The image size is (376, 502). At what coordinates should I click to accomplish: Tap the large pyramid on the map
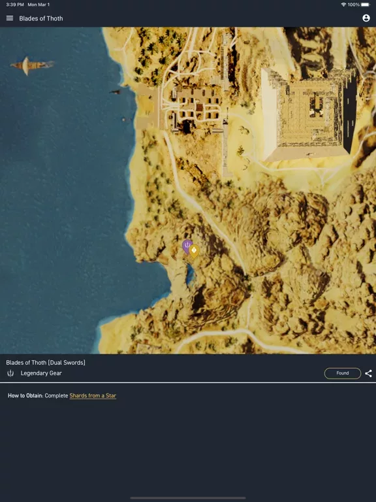pyautogui.click(x=309, y=114)
